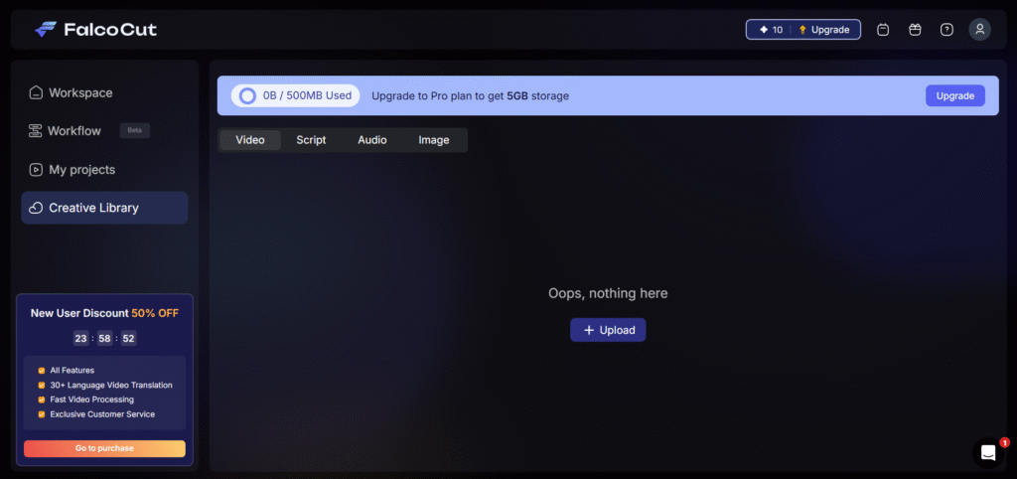Click Upgrade in the storage banner

point(954,95)
